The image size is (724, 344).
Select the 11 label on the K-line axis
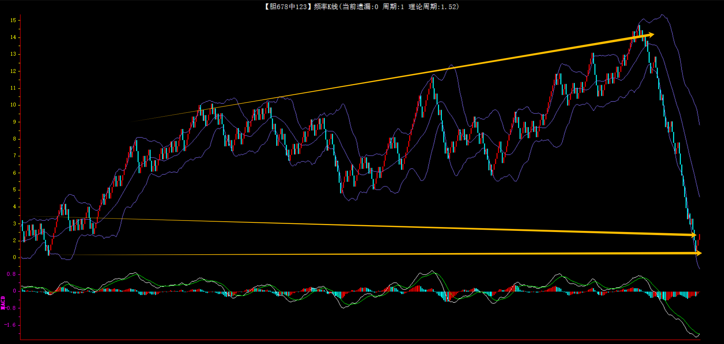13,88
